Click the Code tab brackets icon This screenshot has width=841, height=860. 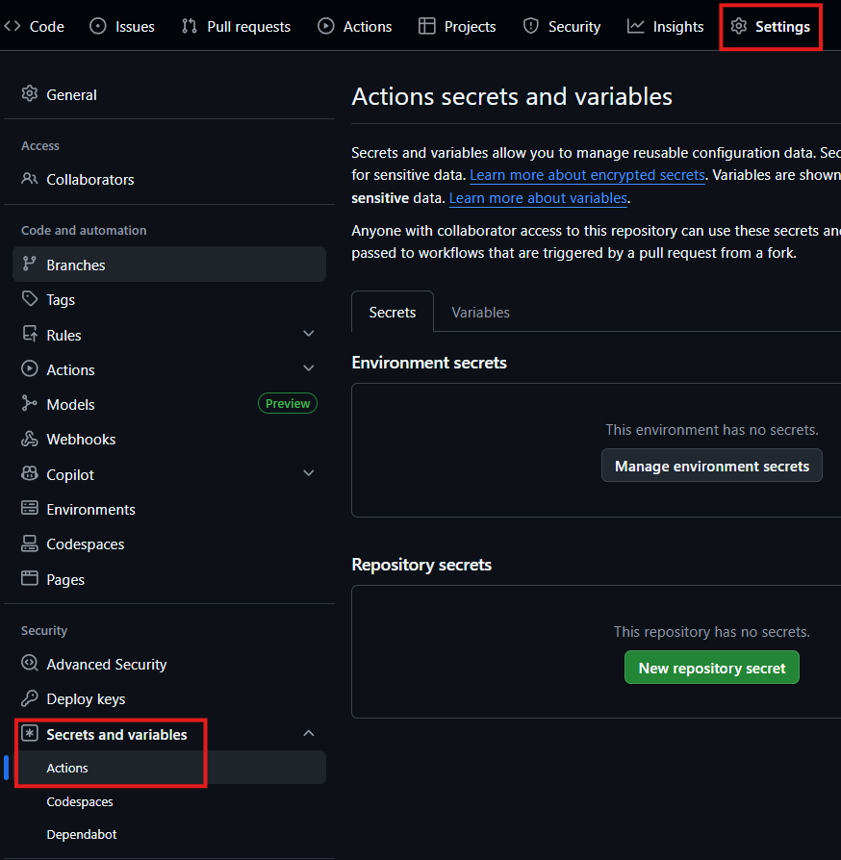(x=13, y=26)
